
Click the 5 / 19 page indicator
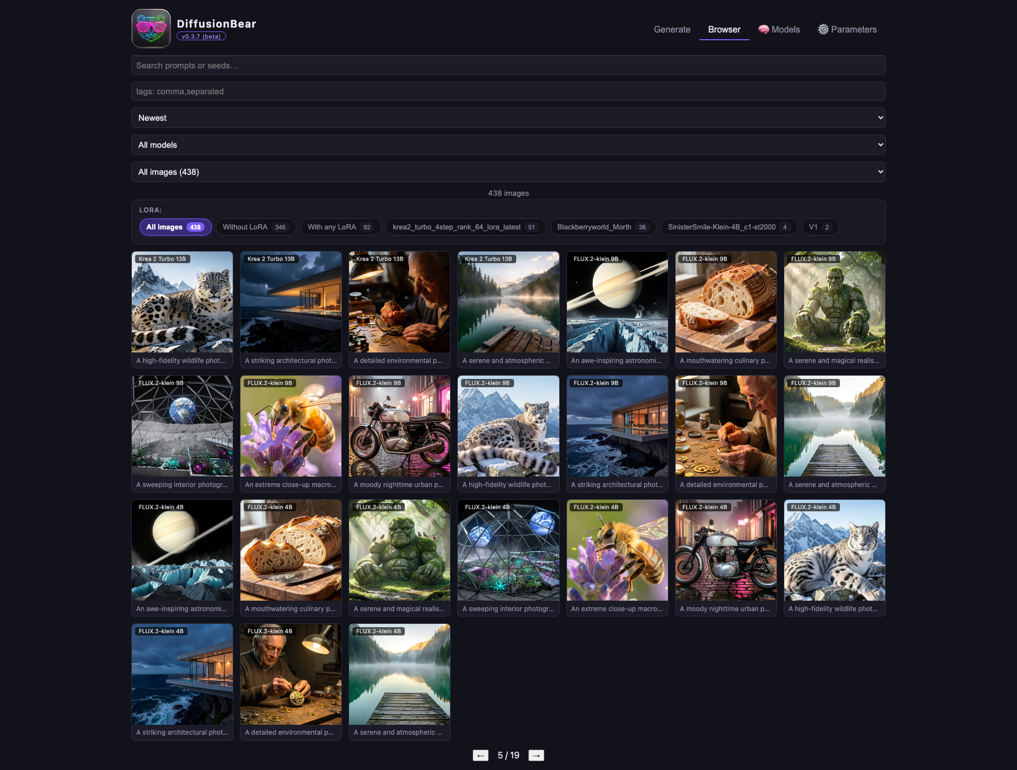click(x=508, y=756)
